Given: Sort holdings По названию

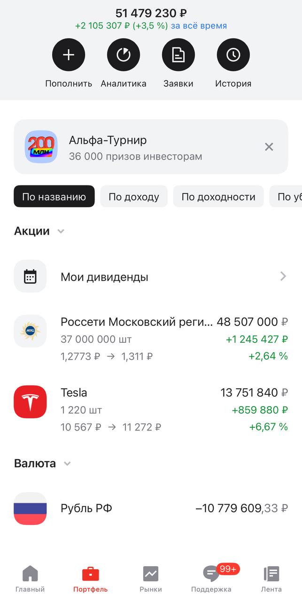Looking at the screenshot, I should click(54, 197).
